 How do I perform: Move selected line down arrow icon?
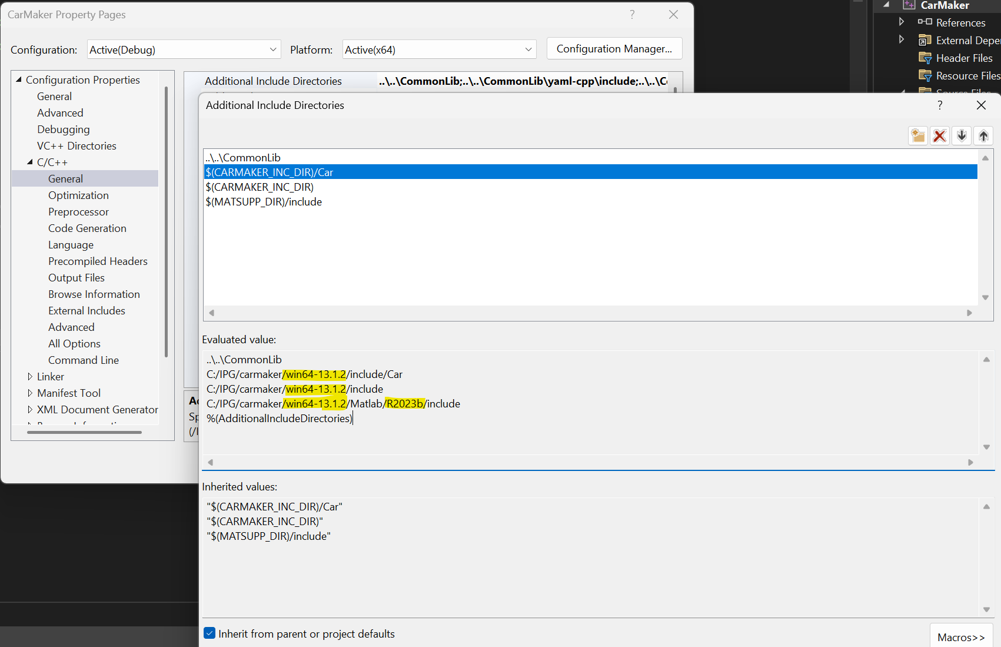(962, 136)
